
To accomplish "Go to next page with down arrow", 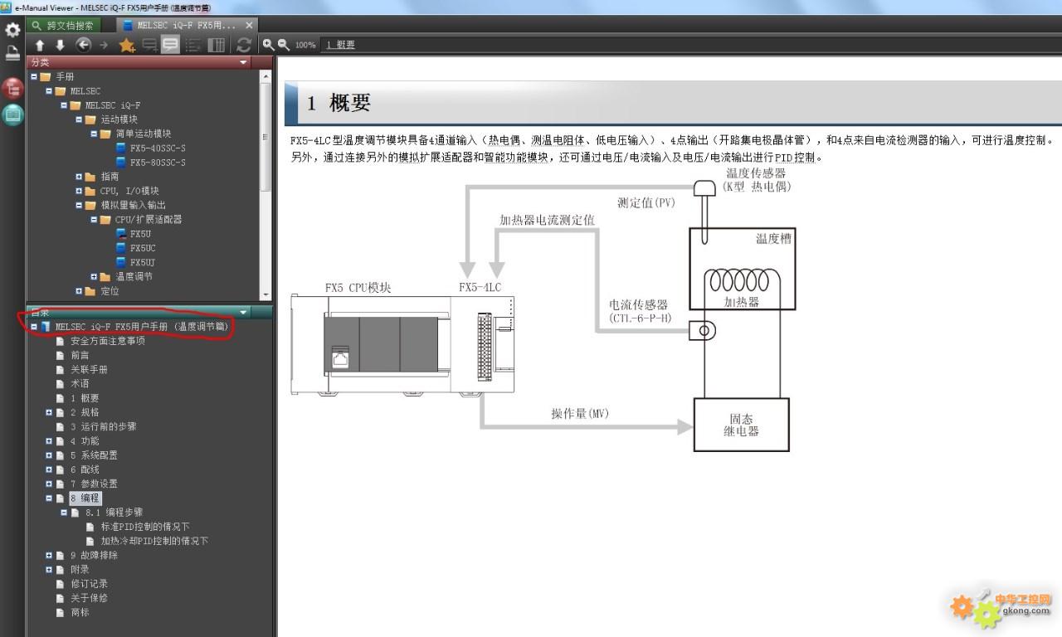I will (60, 45).
